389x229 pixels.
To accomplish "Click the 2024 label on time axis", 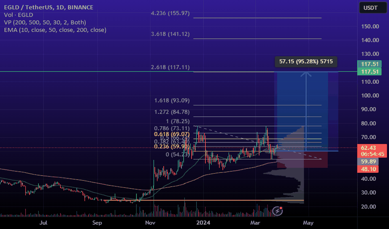I will (203, 223).
